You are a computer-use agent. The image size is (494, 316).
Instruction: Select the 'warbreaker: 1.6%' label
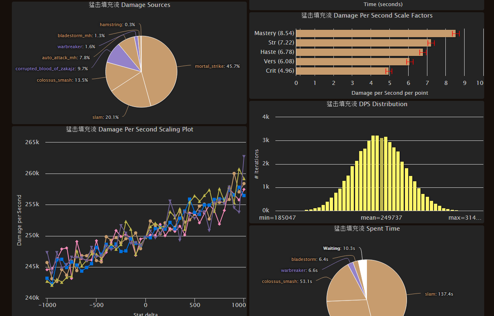click(x=76, y=47)
